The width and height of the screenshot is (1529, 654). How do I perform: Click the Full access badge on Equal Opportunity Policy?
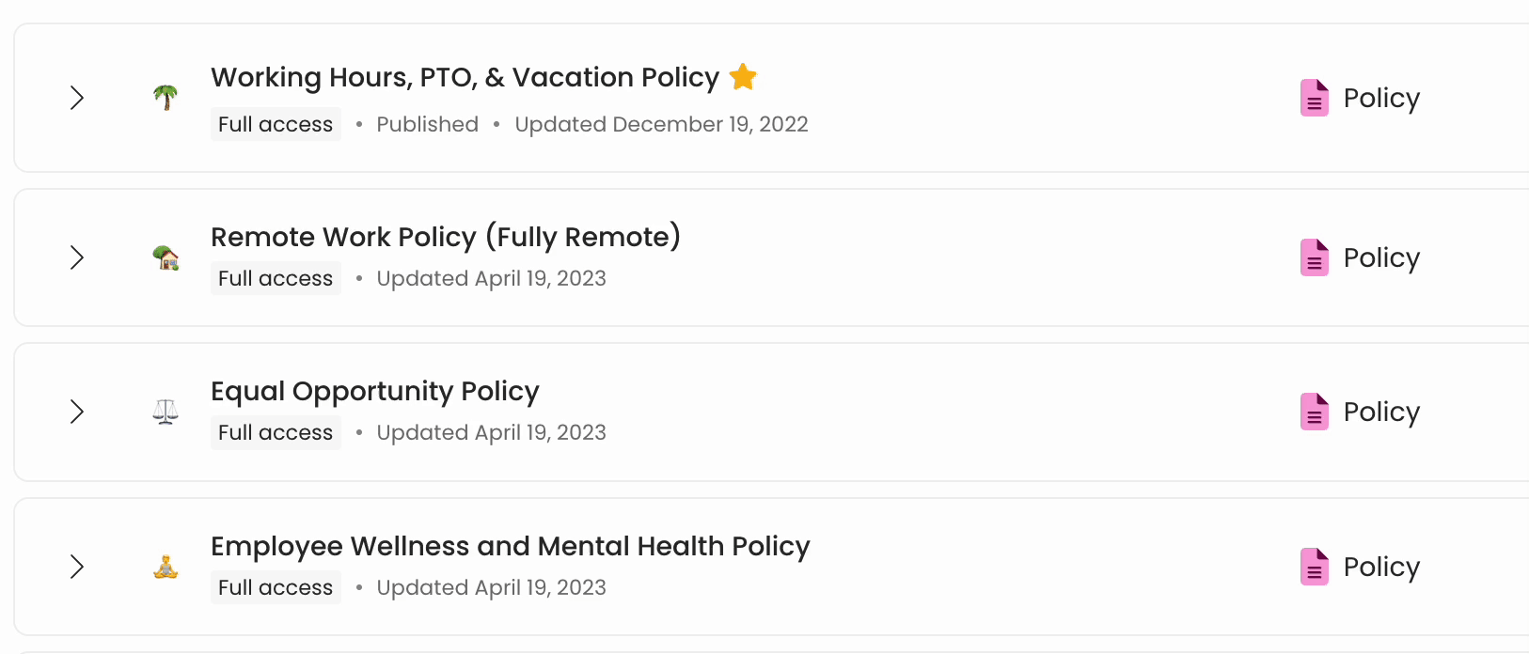point(276,432)
